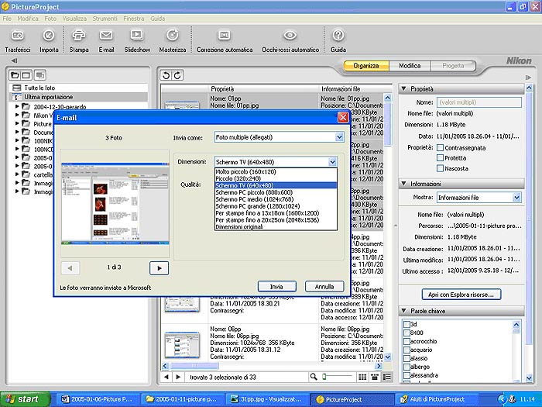Screen dimensions: 542x407
Task: Tick the alassio keyword checkbox
Action: click(406, 358)
